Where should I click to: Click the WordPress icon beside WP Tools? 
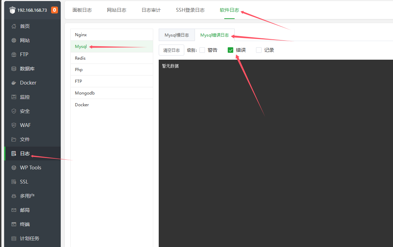14,168
